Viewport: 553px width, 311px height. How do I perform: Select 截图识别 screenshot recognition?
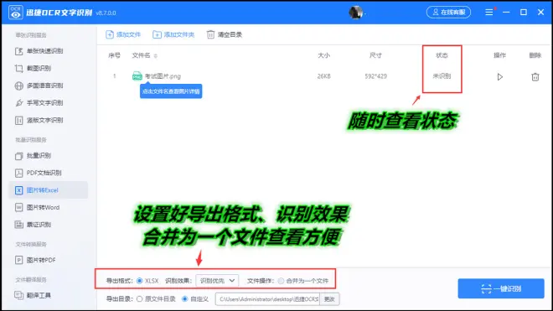tap(34, 69)
